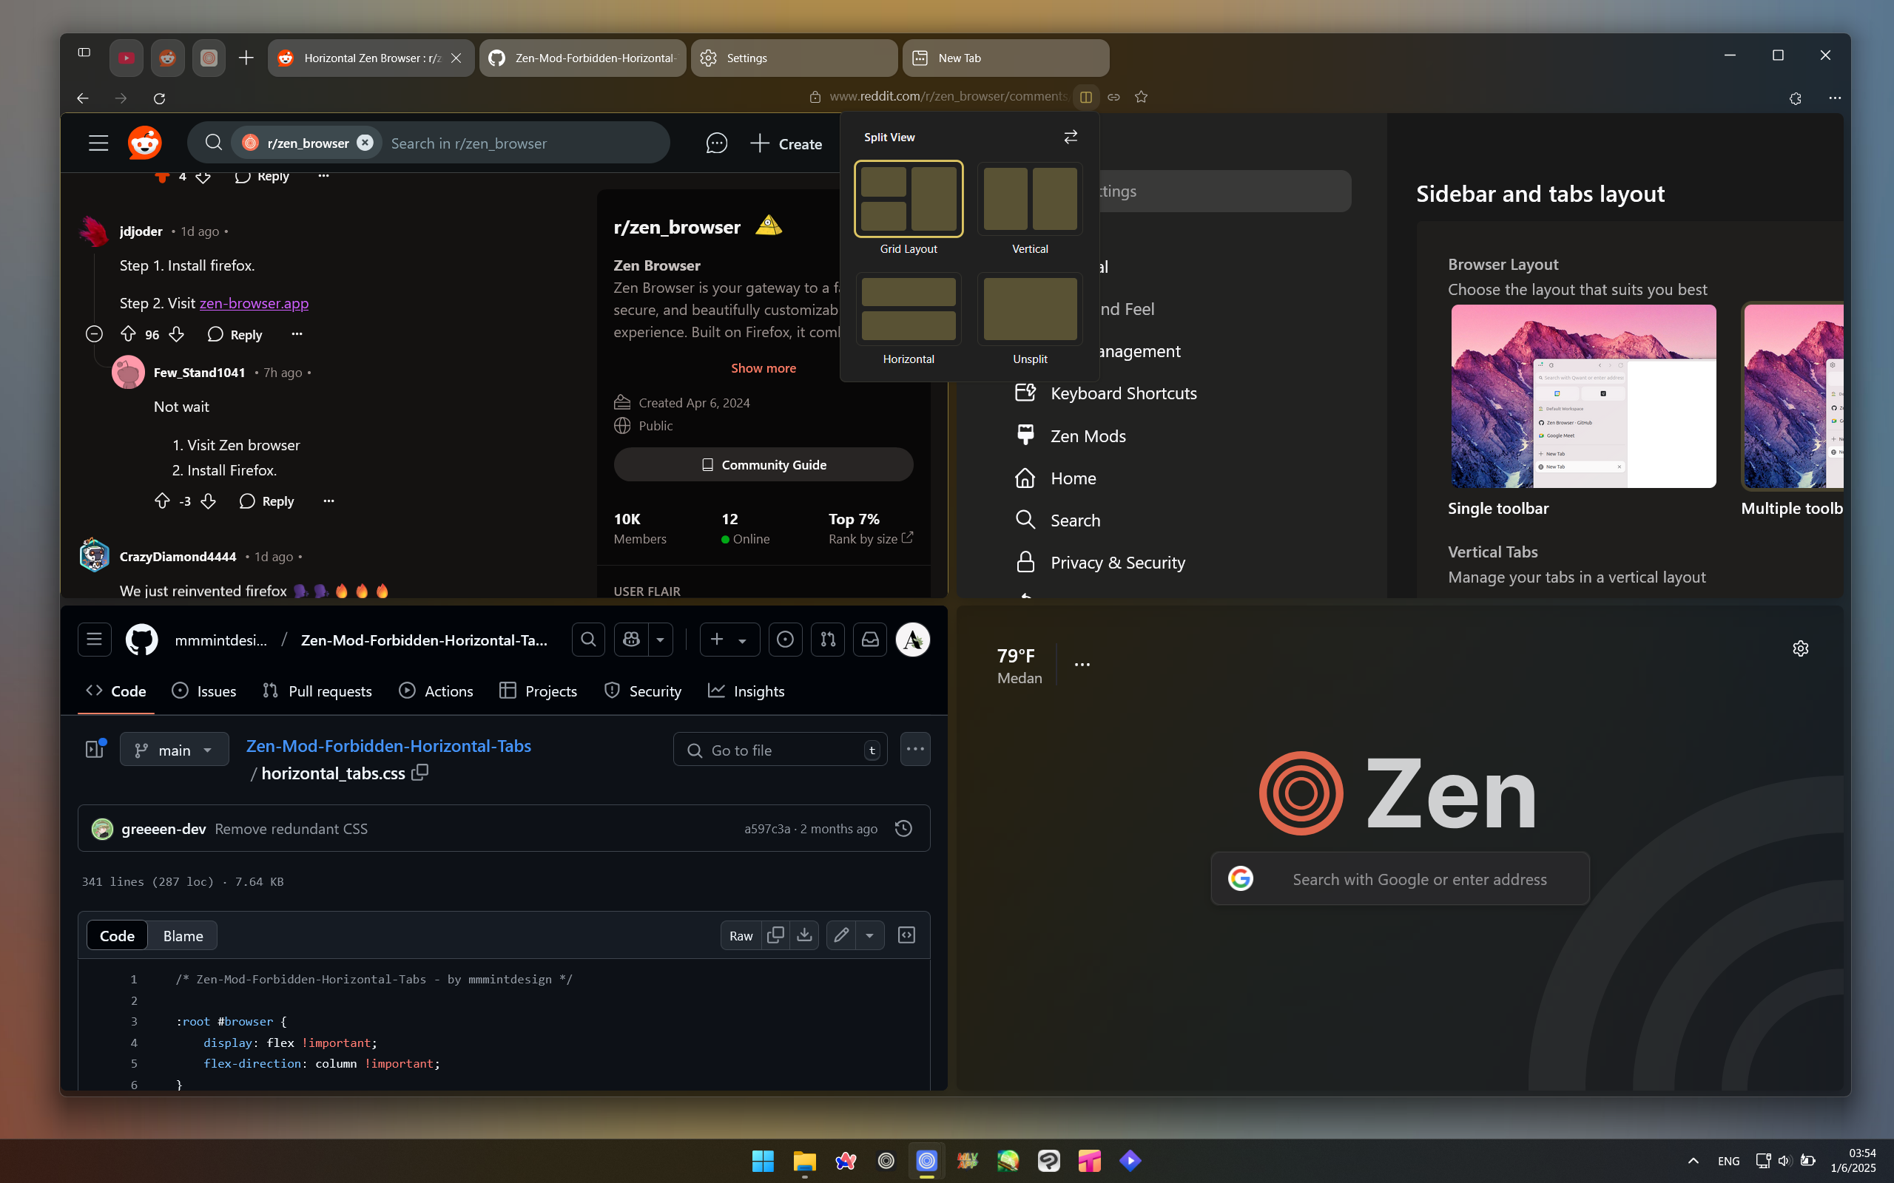
Task: Open the zen-browser.app link in the comment
Action: pyautogui.click(x=253, y=304)
